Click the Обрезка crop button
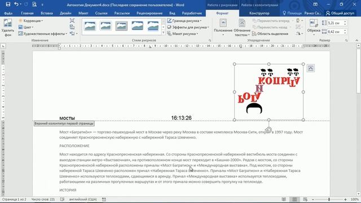 [x=314, y=28]
